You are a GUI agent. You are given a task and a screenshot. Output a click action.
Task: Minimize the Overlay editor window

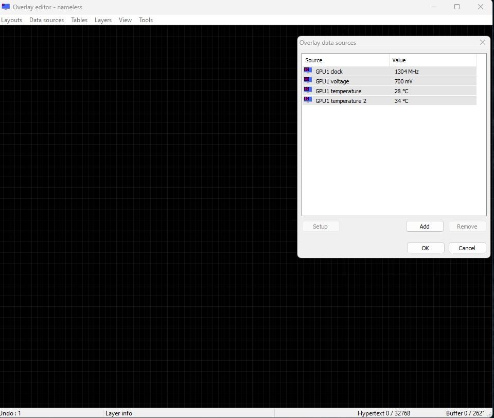pyautogui.click(x=434, y=7)
